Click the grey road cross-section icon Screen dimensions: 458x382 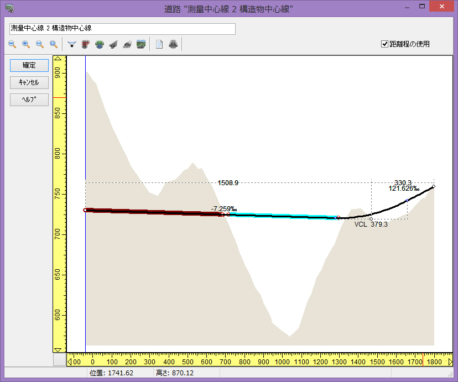click(173, 44)
